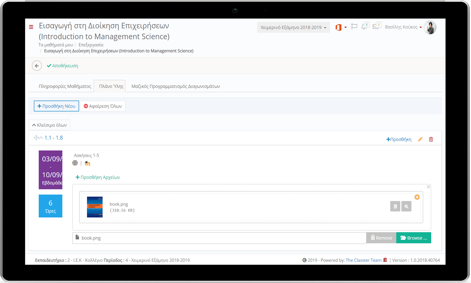Collapse all sections via Κλείσιμο όλων

pyautogui.click(x=49, y=125)
